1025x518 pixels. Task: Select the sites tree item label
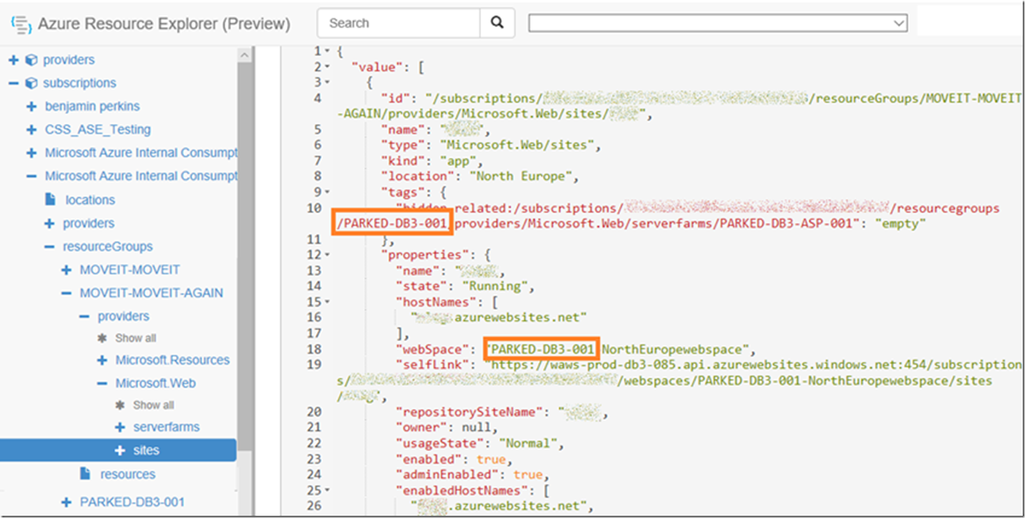pyautogui.click(x=146, y=450)
